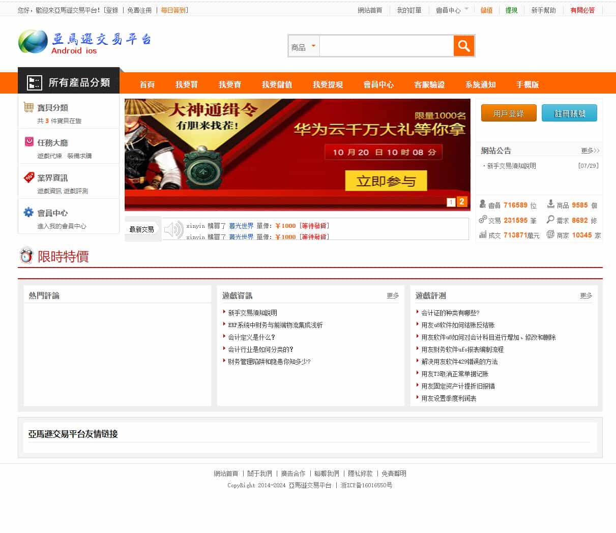
Task: Open article 用友固定资产计提折旧报错
Action: tap(458, 386)
